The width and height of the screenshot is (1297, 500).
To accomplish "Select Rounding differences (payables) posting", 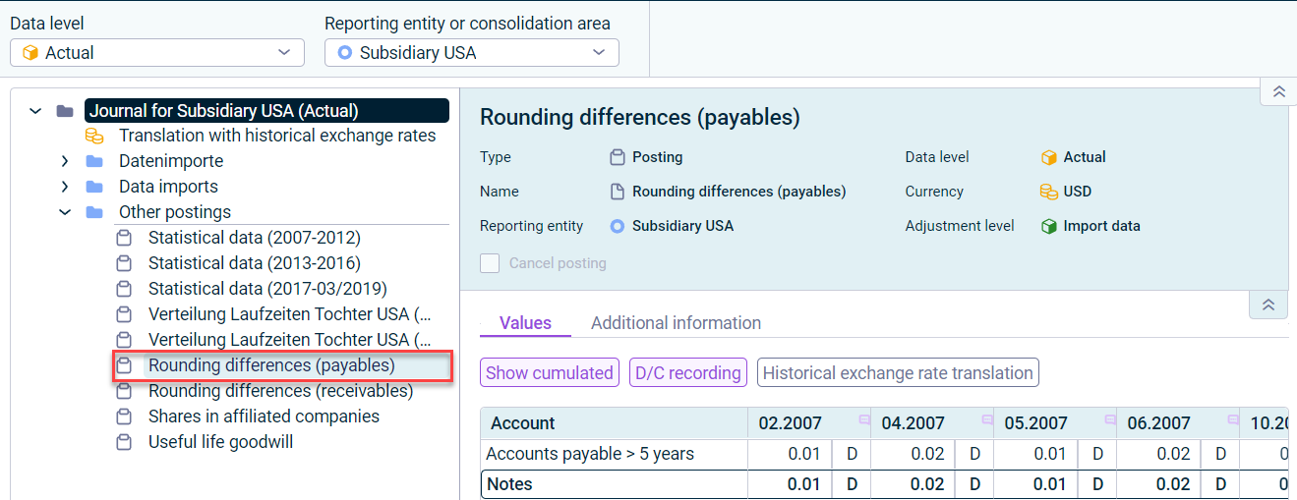I will click(x=271, y=365).
